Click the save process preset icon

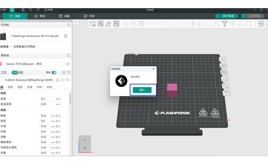point(58,80)
